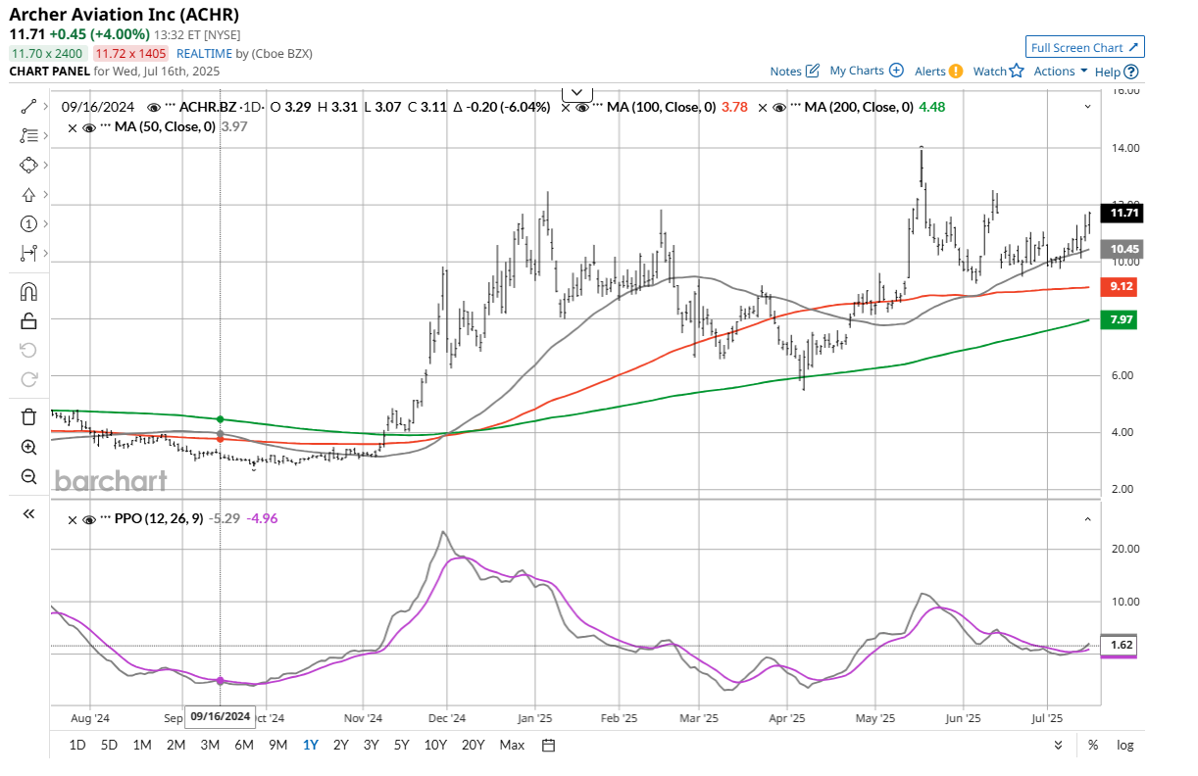Open the Notes link
The width and height of the screenshot is (1198, 776).
[x=794, y=72]
